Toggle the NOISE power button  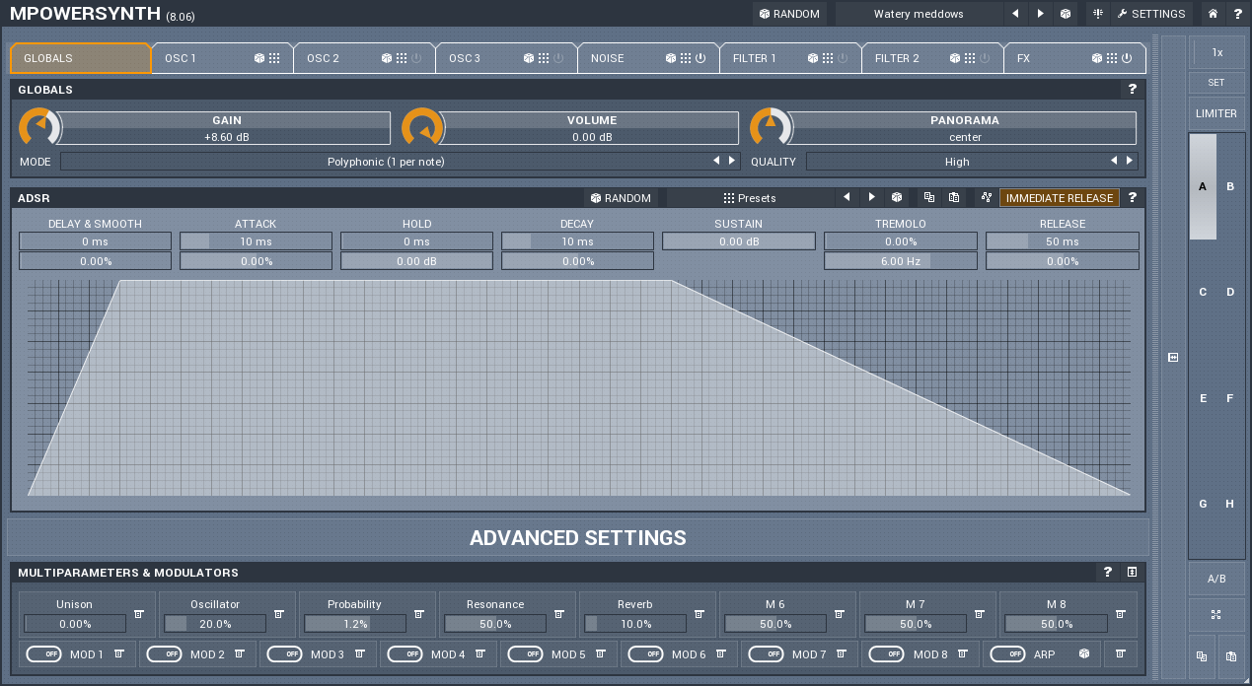pyautogui.click(x=700, y=58)
